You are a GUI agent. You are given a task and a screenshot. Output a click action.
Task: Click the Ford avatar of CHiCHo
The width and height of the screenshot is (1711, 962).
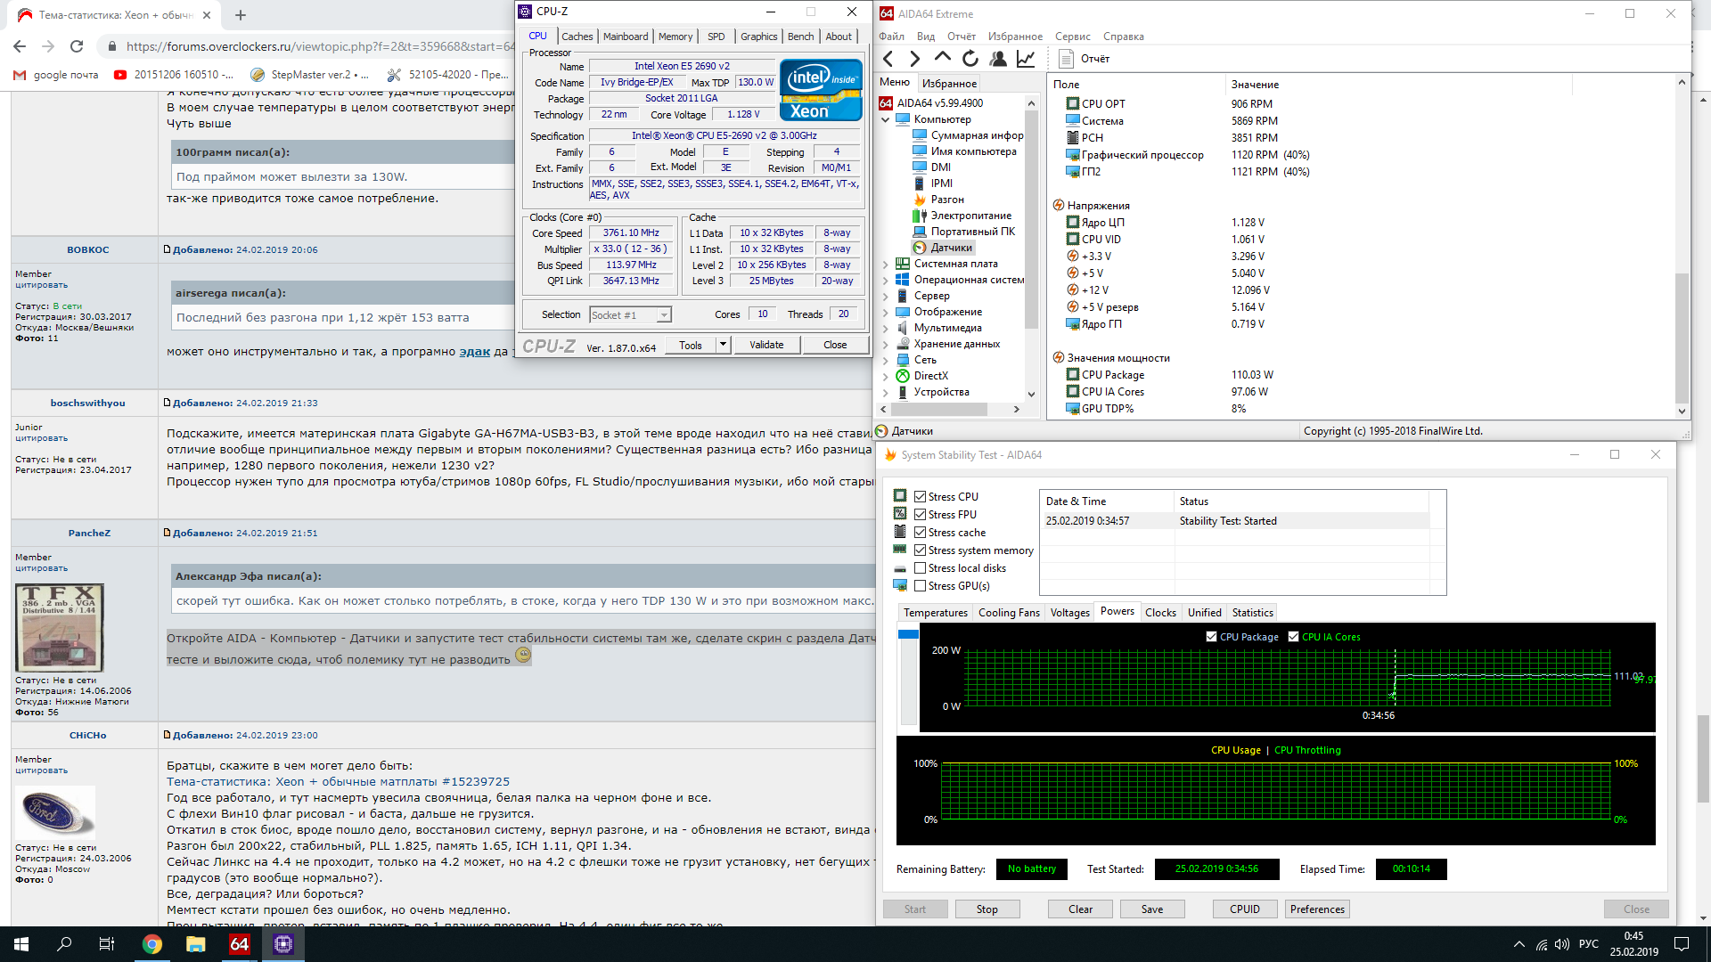55,812
